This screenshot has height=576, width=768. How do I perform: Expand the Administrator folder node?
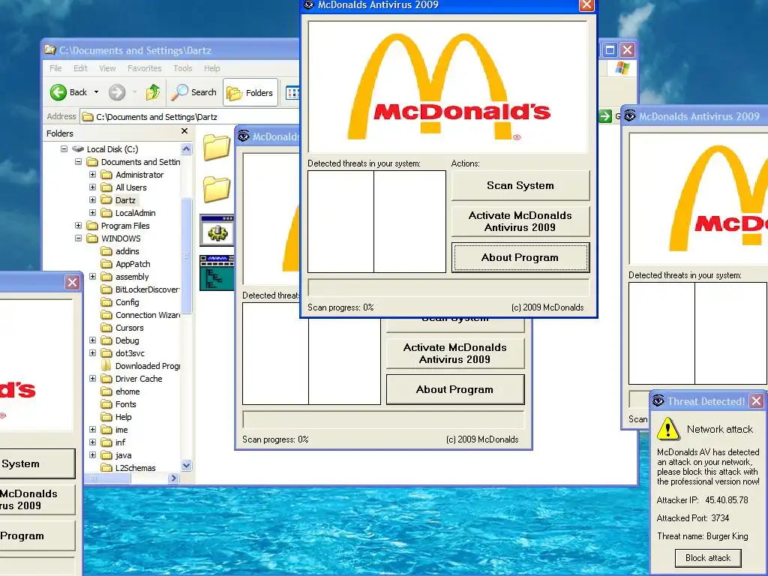92,174
